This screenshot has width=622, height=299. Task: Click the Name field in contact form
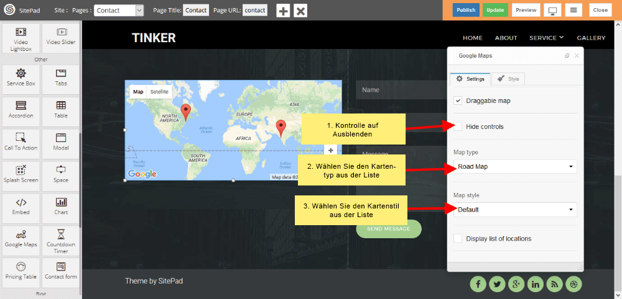pos(401,90)
